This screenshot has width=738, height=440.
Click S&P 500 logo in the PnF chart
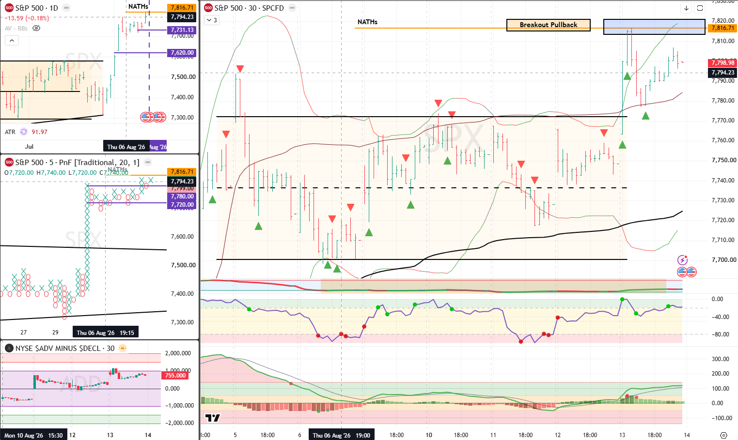point(9,162)
